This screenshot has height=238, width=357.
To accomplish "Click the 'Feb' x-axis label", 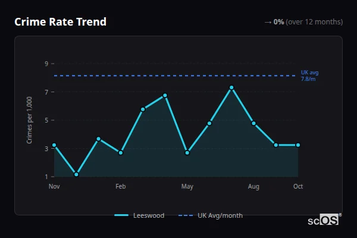I will (120, 186).
